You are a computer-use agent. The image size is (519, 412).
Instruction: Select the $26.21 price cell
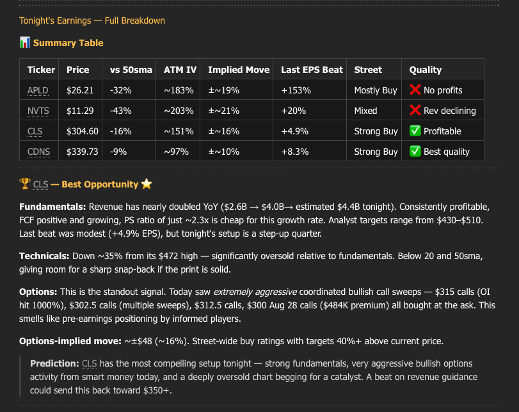pos(80,90)
